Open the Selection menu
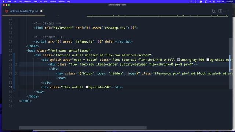235x132 pixels. pyautogui.click(x=28, y=1)
